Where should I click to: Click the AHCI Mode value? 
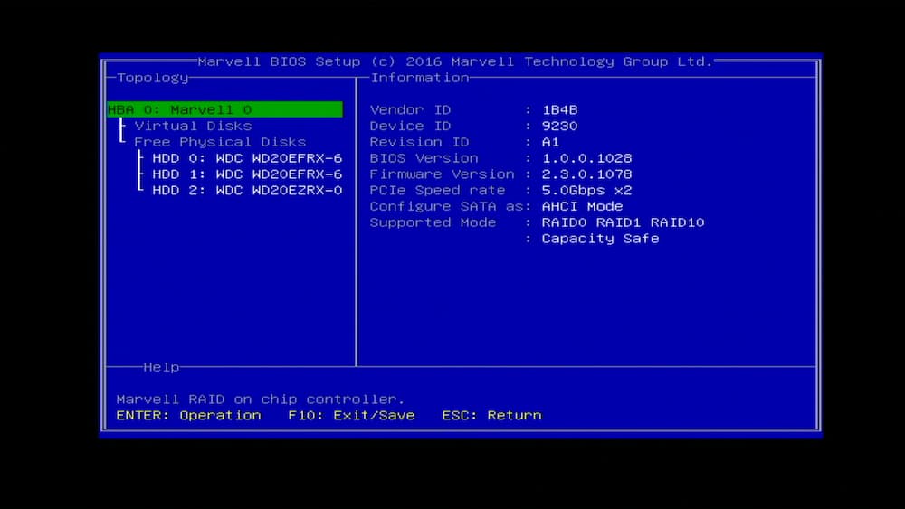582,206
